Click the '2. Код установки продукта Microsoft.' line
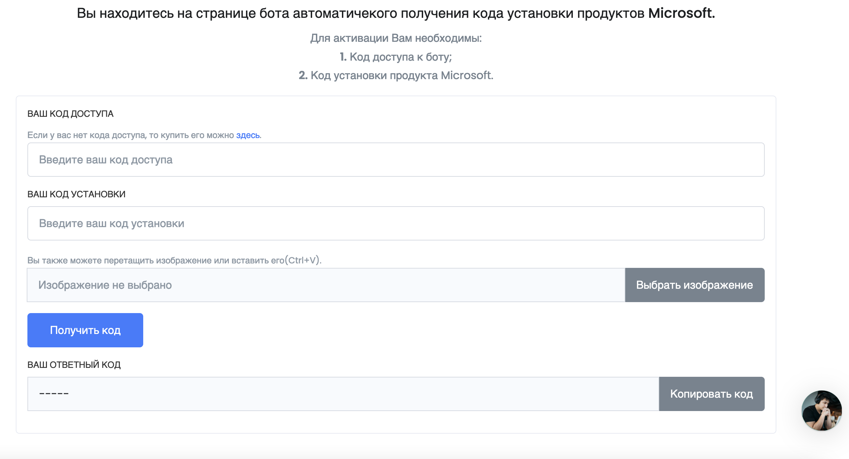The image size is (849, 459). [x=396, y=75]
